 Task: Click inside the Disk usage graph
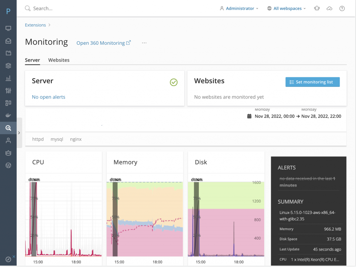(x=226, y=219)
